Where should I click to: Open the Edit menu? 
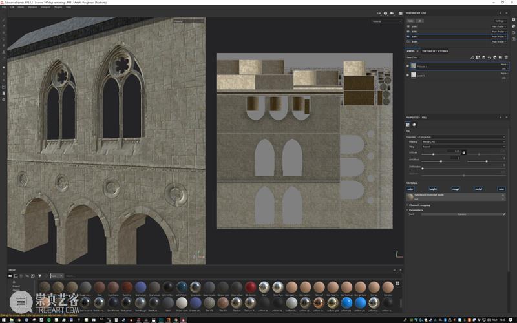pos(12,7)
